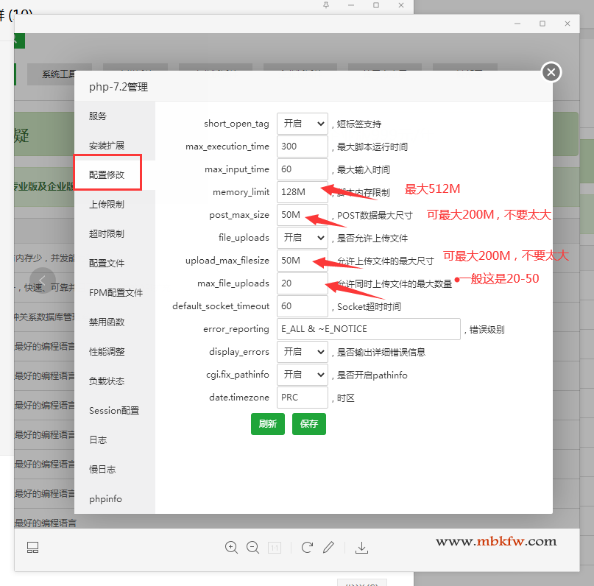
Task: Click the zoom out magnifier icon
Action: tap(252, 547)
